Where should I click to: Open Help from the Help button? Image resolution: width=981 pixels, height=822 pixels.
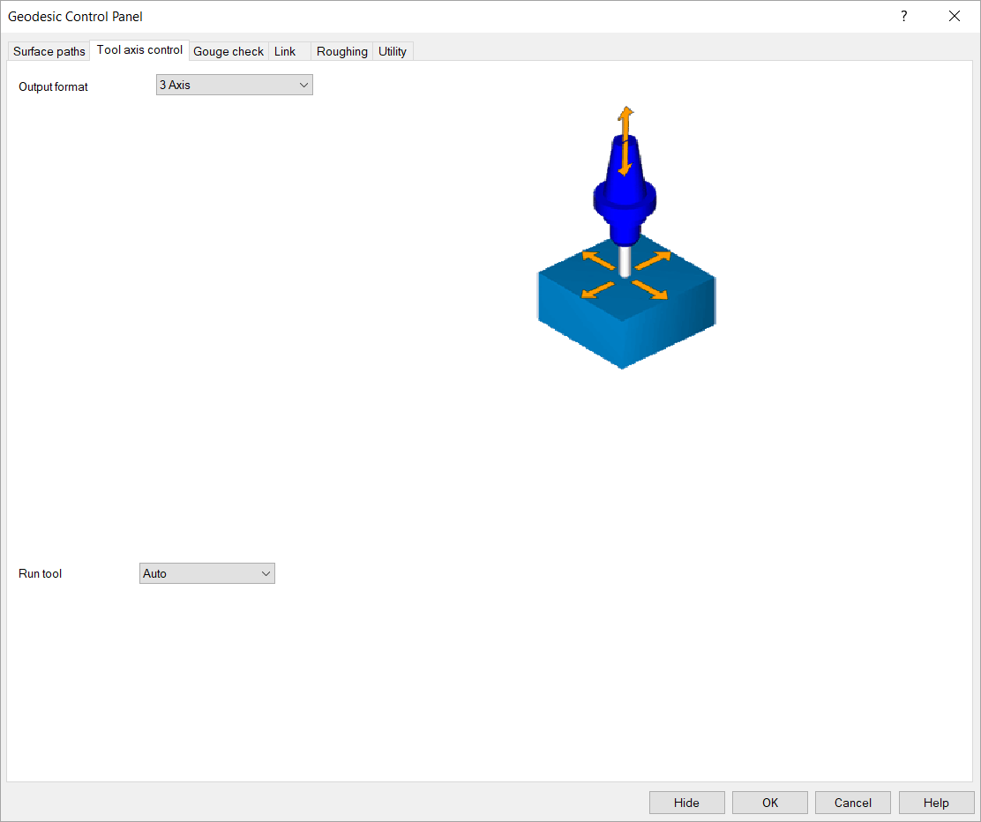pos(936,803)
